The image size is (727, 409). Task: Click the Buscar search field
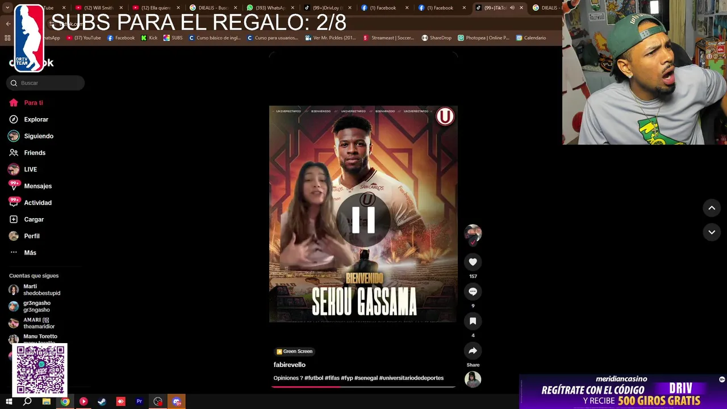[x=45, y=83]
